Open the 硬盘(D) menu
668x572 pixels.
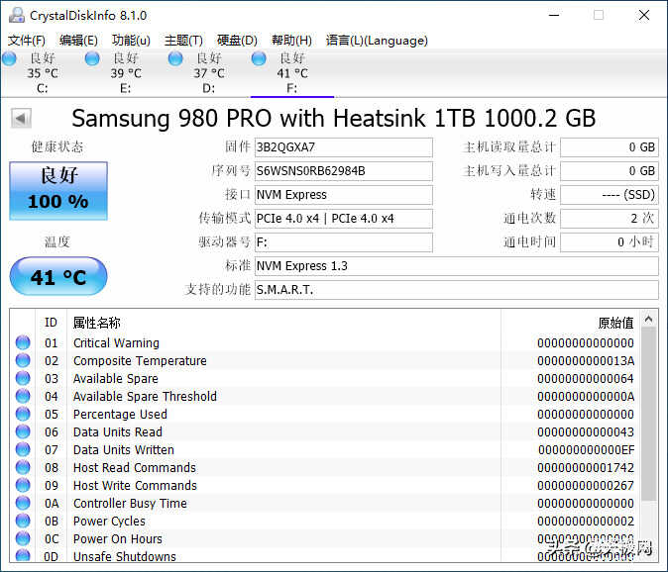tap(236, 41)
